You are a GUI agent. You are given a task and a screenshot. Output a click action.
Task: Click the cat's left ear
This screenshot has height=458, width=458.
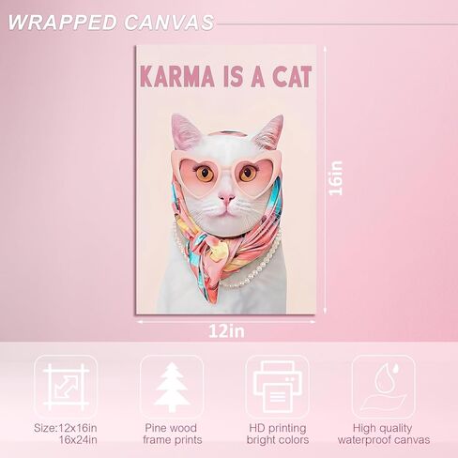coord(185,131)
